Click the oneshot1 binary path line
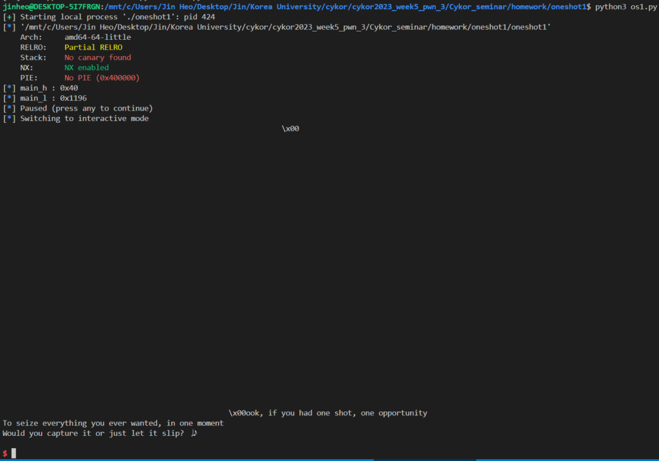This screenshot has height=461, width=659. 277,27
